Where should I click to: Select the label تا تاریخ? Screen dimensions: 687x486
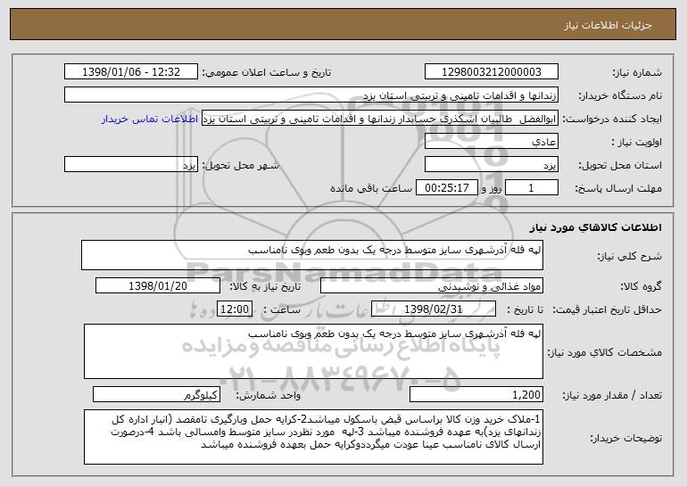pyautogui.click(x=525, y=309)
